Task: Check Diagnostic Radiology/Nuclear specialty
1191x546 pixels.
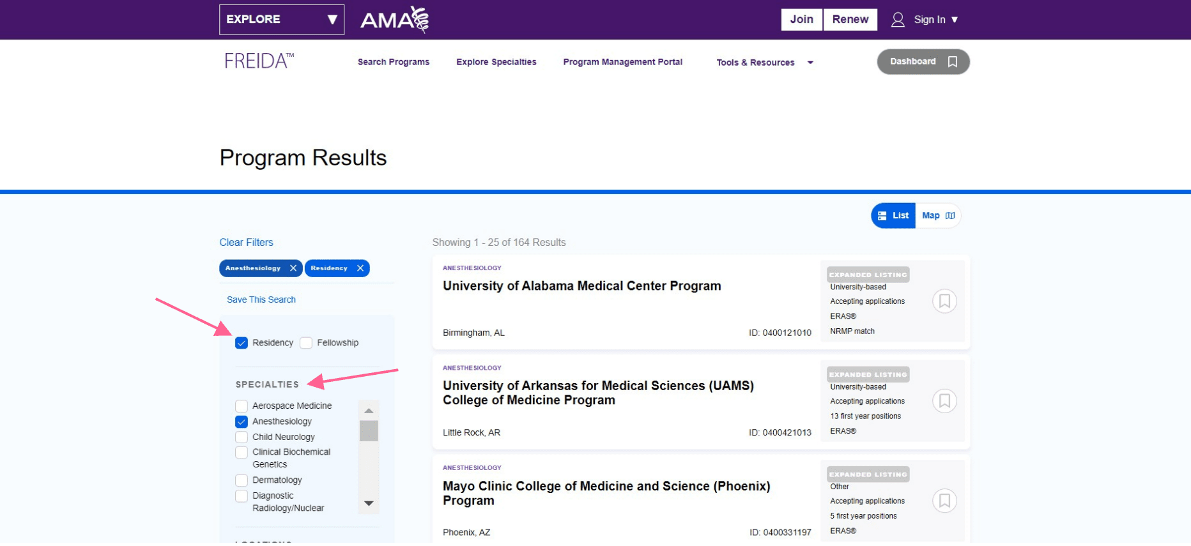Action: click(x=242, y=496)
